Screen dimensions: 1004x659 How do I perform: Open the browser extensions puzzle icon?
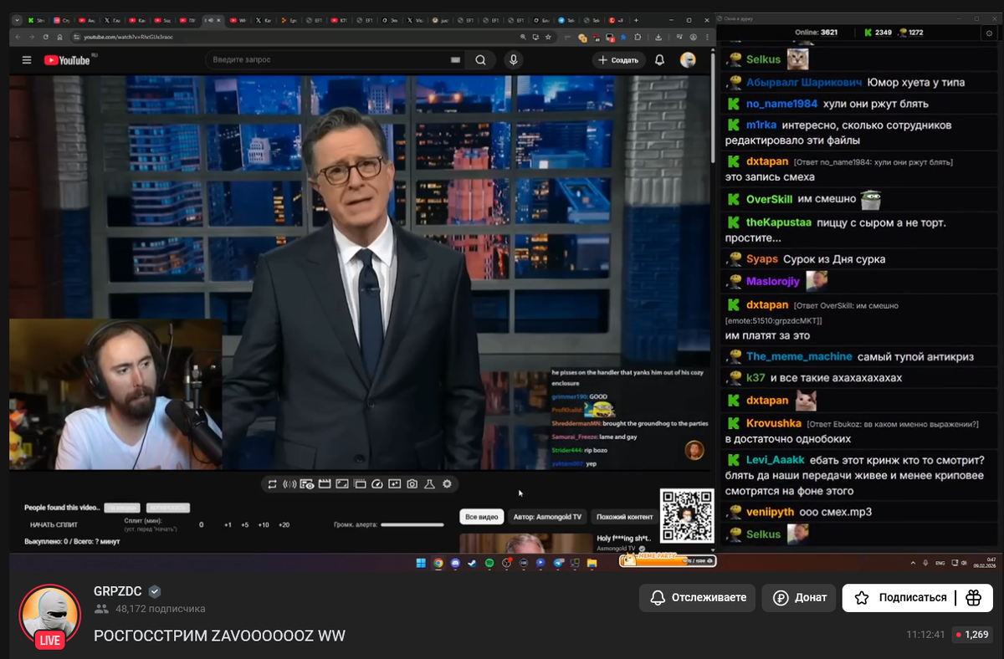[638, 37]
